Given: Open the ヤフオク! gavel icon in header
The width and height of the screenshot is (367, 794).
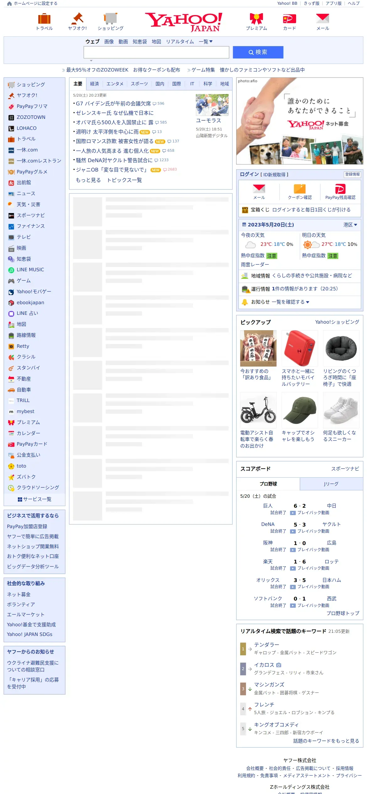Looking at the screenshot, I should (x=77, y=19).
